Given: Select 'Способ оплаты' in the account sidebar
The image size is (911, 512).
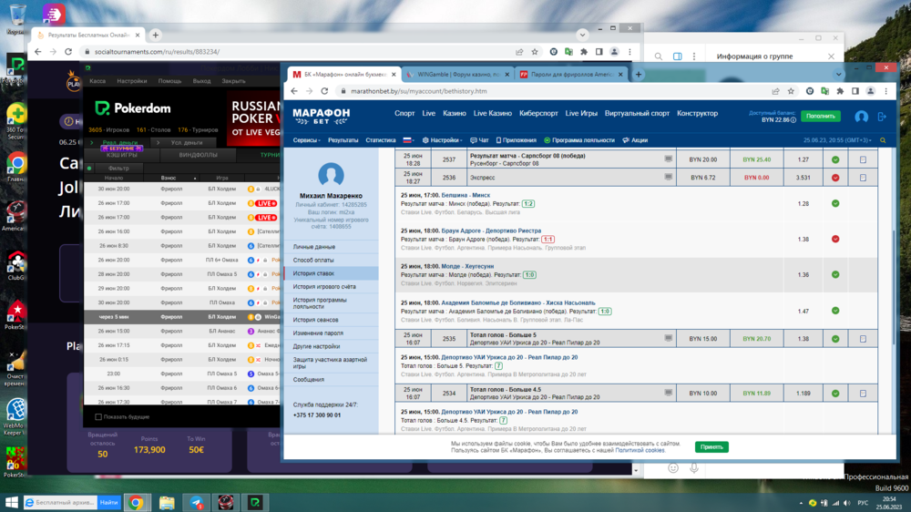Looking at the screenshot, I should [313, 261].
